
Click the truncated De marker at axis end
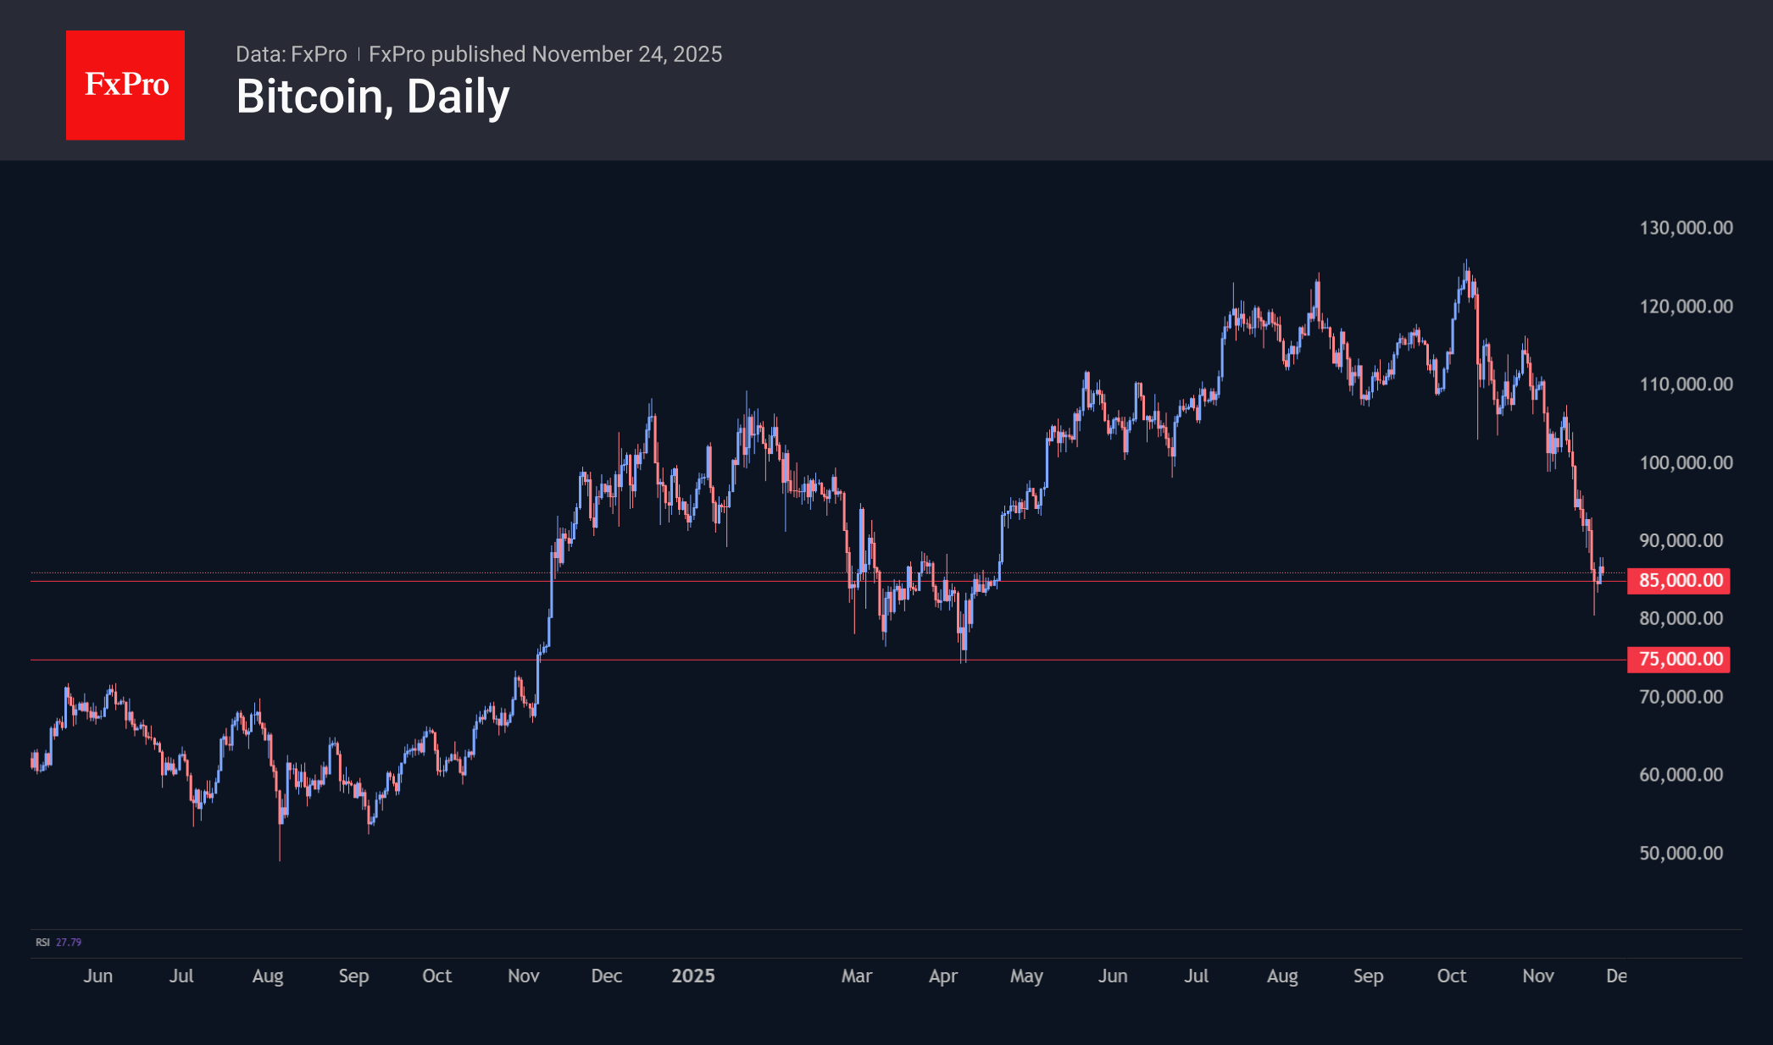pos(1616,976)
